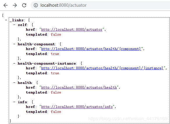This screenshot has height=124, width=170.
Task: View site information via the info icon
Action: coord(36,5)
